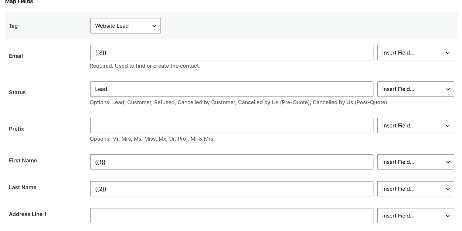Click the empty Prefix input field
The width and height of the screenshot is (462, 231).
coord(232,126)
